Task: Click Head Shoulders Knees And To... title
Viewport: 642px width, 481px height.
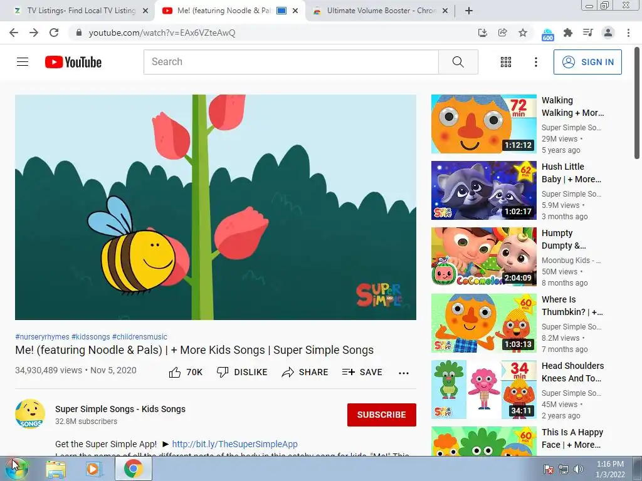Action: (x=573, y=372)
